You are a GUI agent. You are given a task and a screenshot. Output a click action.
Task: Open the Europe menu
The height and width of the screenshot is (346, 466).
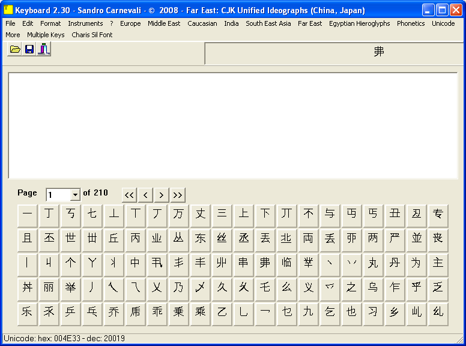(x=130, y=23)
